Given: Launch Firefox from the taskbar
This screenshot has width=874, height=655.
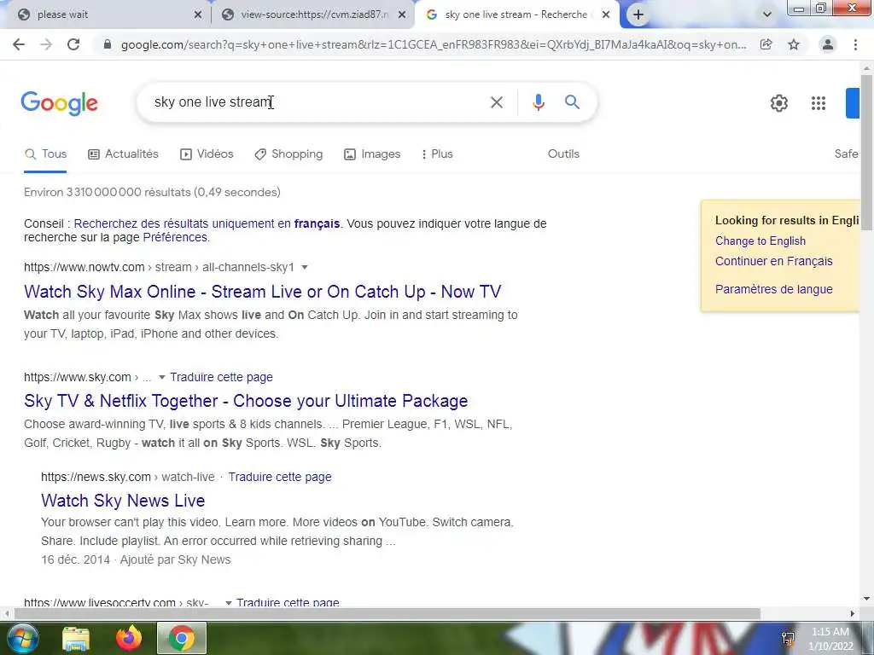Looking at the screenshot, I should click(x=129, y=638).
